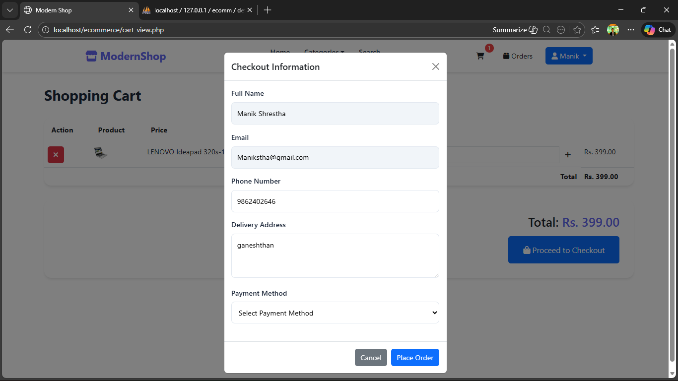Click the Phone Number input field
The height and width of the screenshot is (381, 678).
335,201
